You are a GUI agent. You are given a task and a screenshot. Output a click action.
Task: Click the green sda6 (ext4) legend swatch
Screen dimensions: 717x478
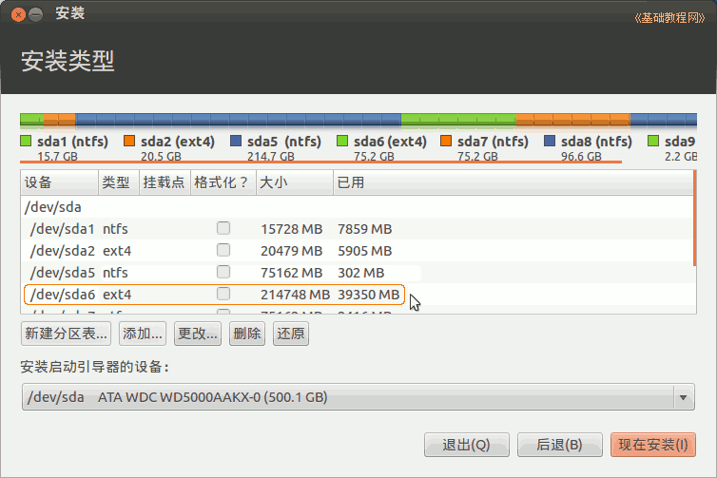(342, 141)
